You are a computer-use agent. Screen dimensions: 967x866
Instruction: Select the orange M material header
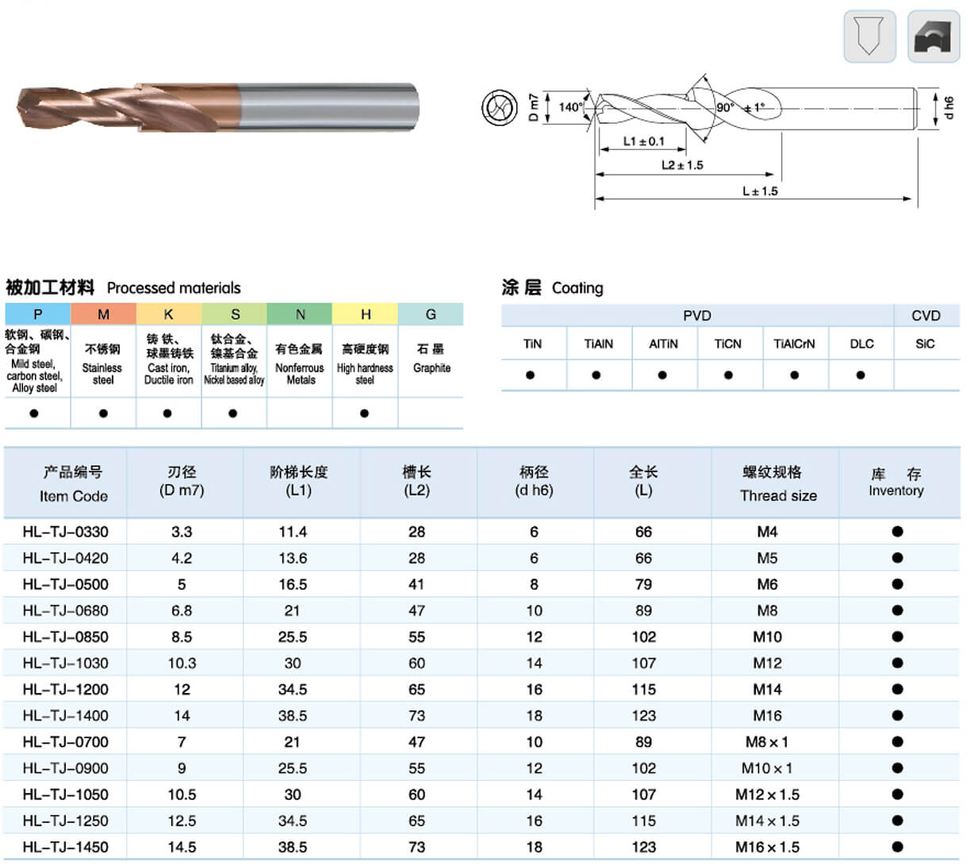pyautogui.click(x=103, y=314)
